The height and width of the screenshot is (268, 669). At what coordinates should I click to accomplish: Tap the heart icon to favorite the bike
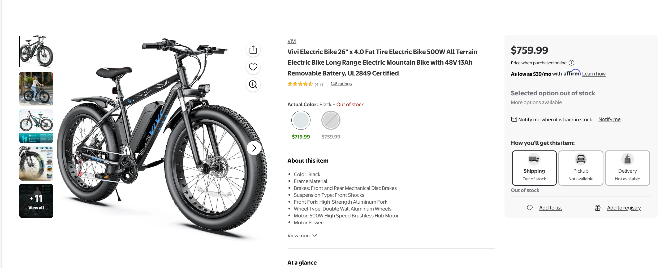[253, 67]
